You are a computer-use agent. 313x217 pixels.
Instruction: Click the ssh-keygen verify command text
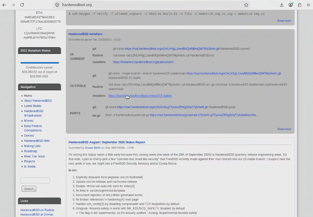166,14
